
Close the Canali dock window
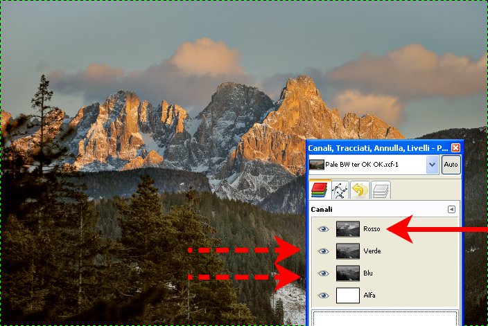(x=455, y=147)
